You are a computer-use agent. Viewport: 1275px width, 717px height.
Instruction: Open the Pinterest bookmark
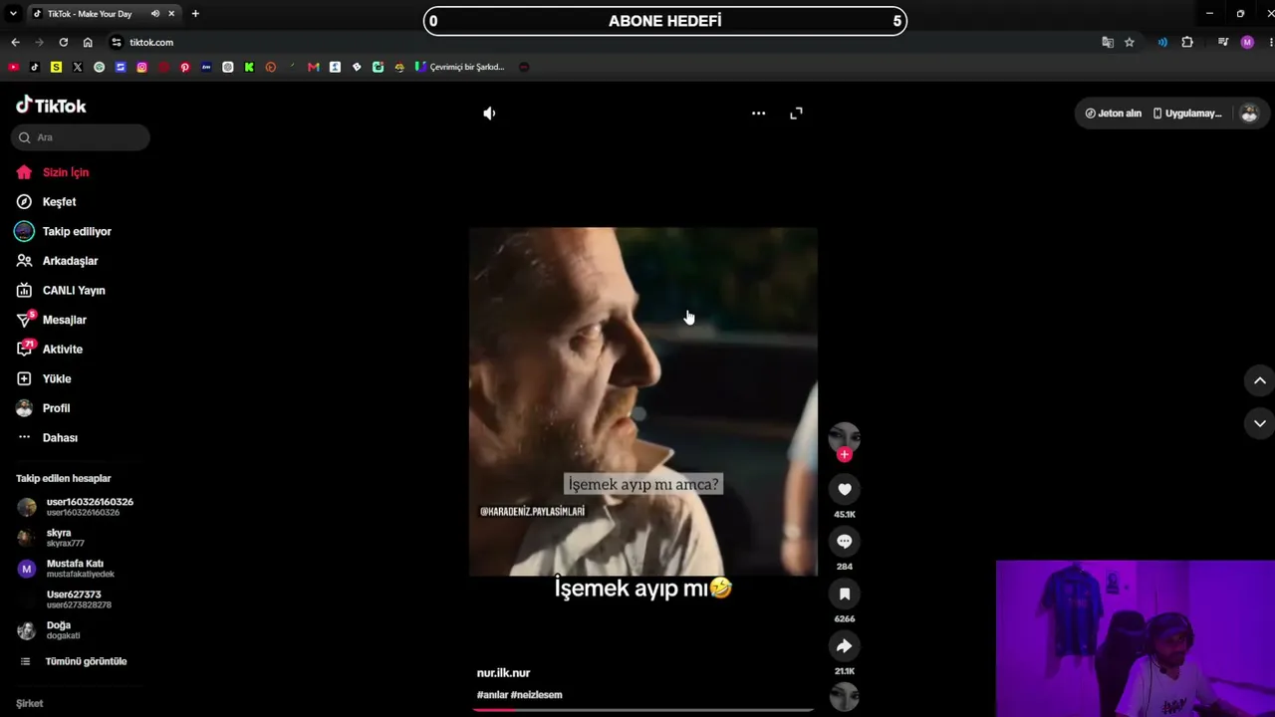pyautogui.click(x=185, y=67)
